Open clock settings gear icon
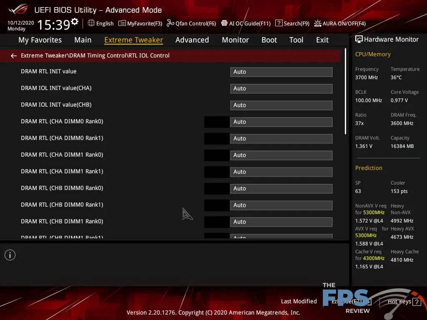This screenshot has width=427, height=320. (x=75, y=21)
